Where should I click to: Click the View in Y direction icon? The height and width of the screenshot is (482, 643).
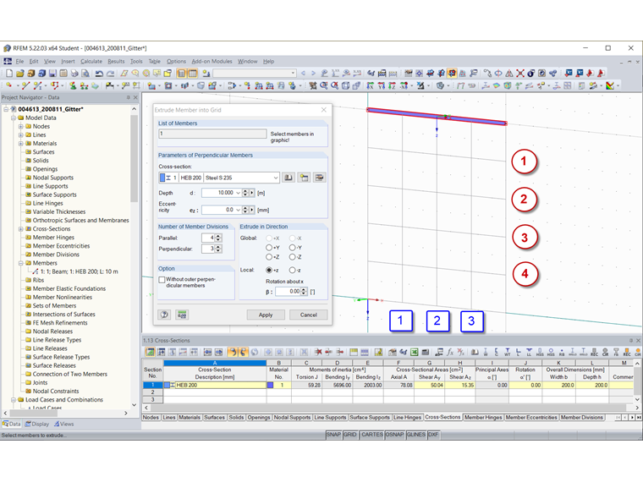[381, 85]
